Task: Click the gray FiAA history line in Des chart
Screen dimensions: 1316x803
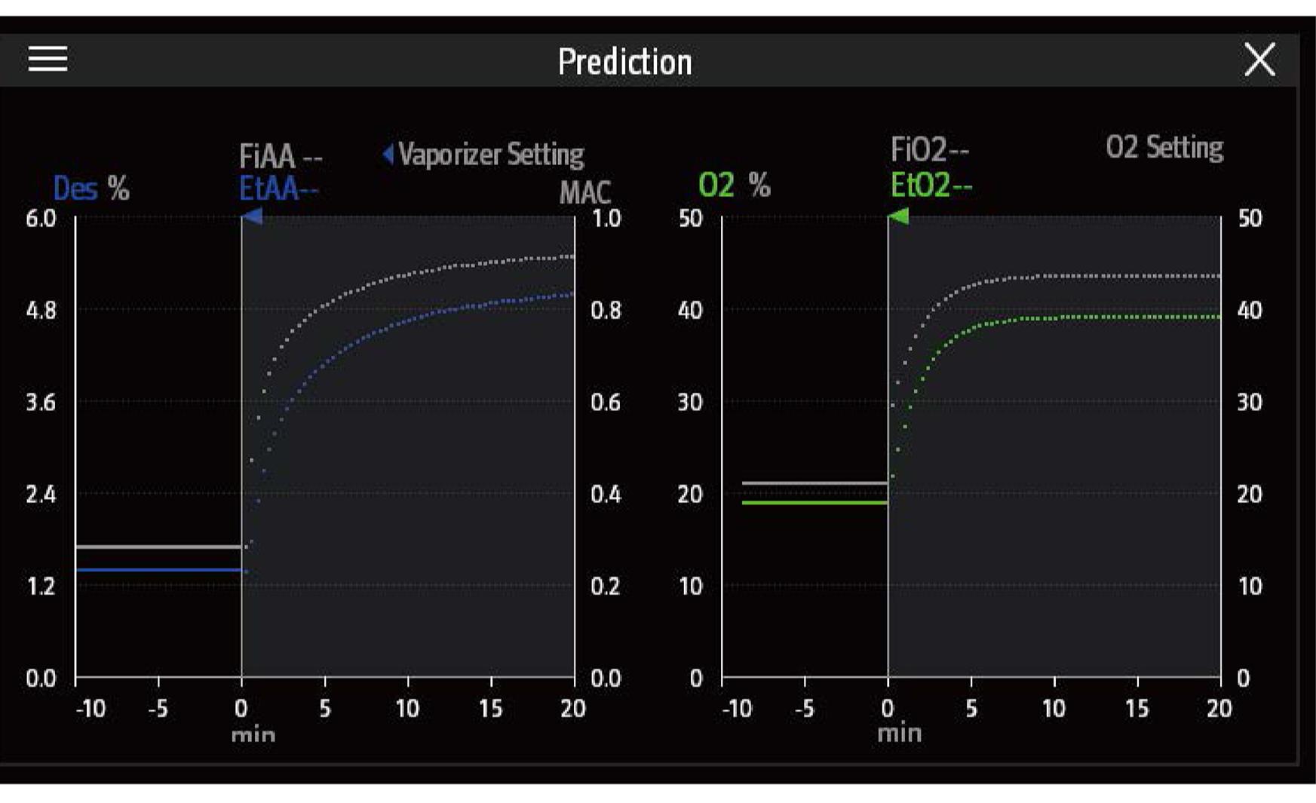Action: click(158, 547)
